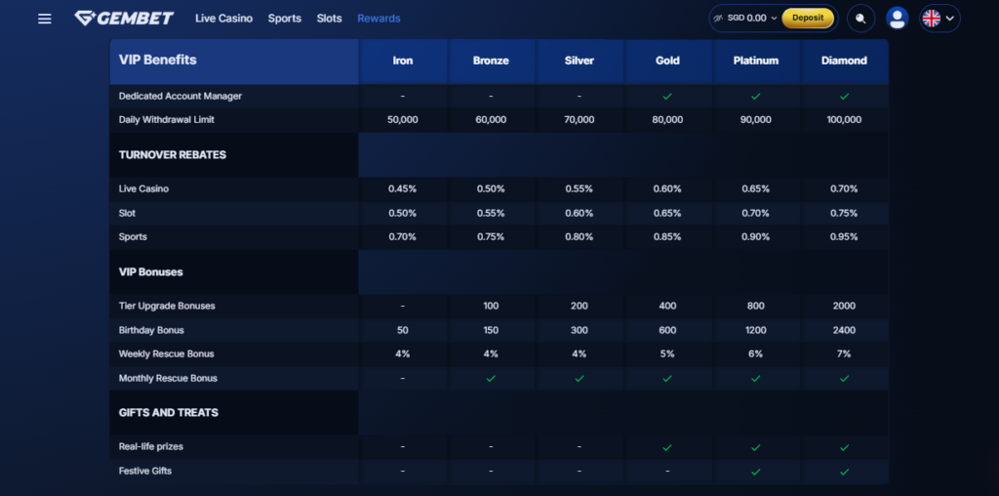The width and height of the screenshot is (999, 496).
Task: Click Silver birthday bonus 300
Action: [x=579, y=330]
